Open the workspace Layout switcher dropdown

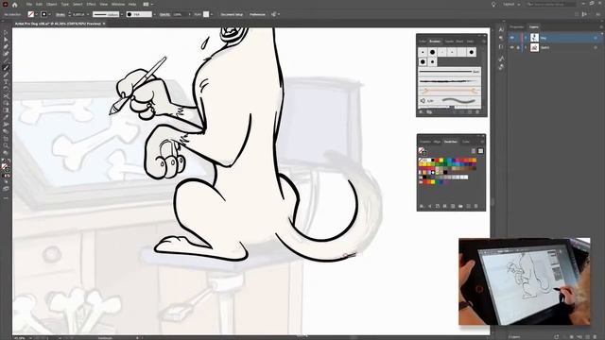pyautogui.click(x=511, y=4)
